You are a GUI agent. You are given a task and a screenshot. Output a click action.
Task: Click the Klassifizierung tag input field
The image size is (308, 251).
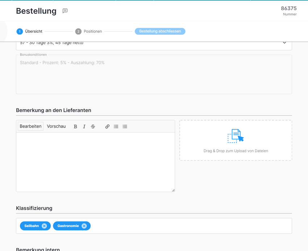(188, 226)
